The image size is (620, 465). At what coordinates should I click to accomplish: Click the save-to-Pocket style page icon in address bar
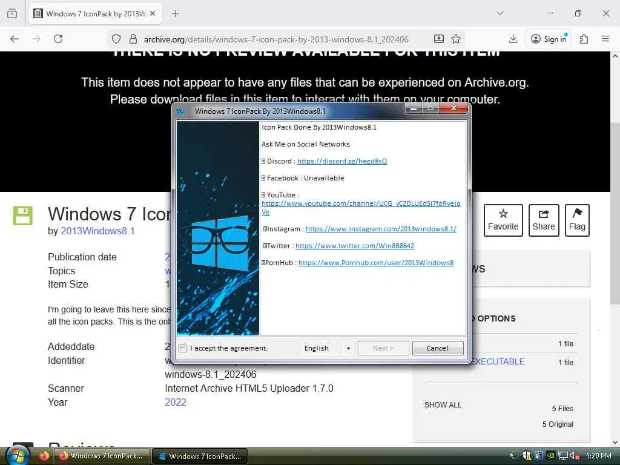click(x=439, y=39)
